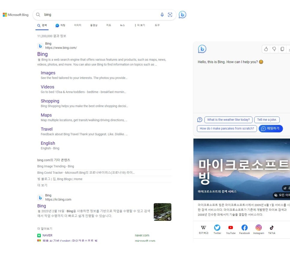This screenshot has height=254, width=290.
Task: Open the Images sitelink
Action: (48, 73)
